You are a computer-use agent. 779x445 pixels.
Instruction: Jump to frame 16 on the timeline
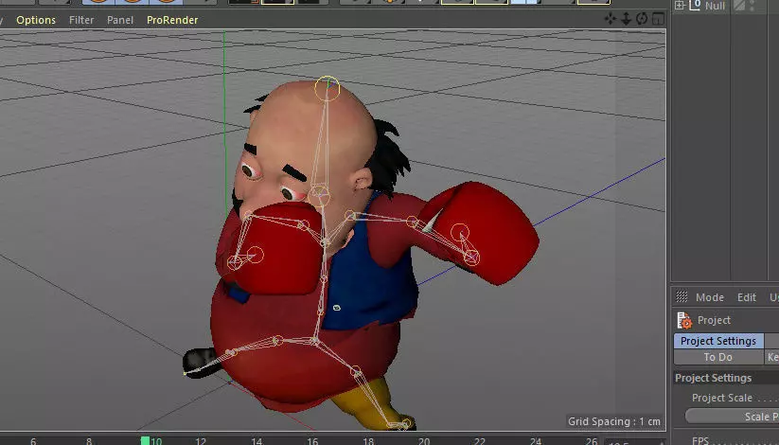pos(312,441)
